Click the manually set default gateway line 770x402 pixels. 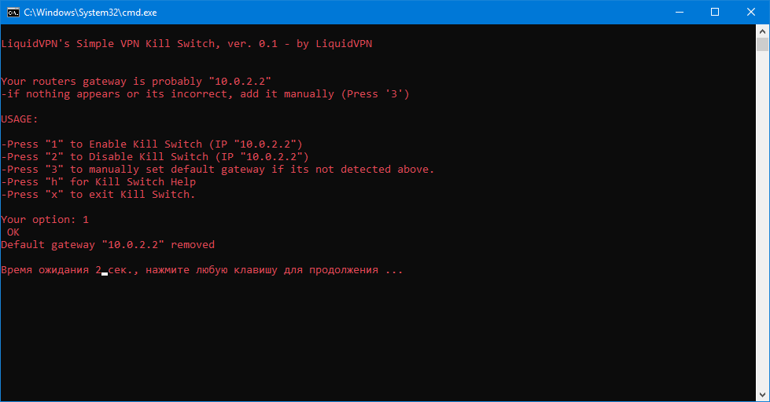click(217, 170)
